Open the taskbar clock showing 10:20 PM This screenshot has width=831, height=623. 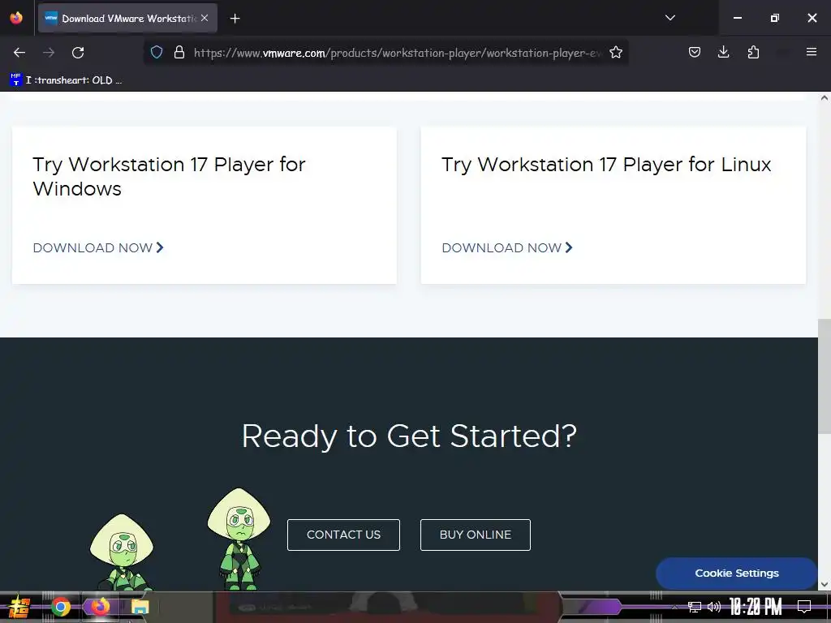(756, 607)
